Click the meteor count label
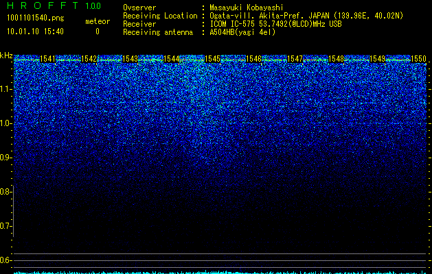Image resolution: width=432 pixels, height=274 pixels. (98, 21)
